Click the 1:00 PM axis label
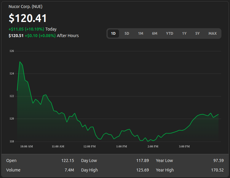230x178 pixels. point(122,147)
